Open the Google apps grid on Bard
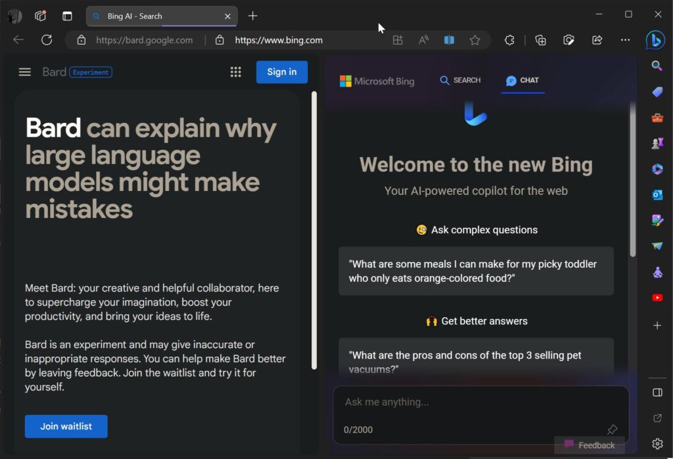 (236, 72)
